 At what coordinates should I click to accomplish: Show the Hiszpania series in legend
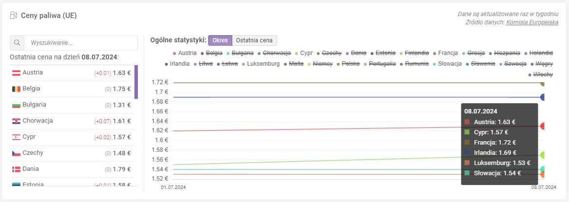(x=504, y=53)
